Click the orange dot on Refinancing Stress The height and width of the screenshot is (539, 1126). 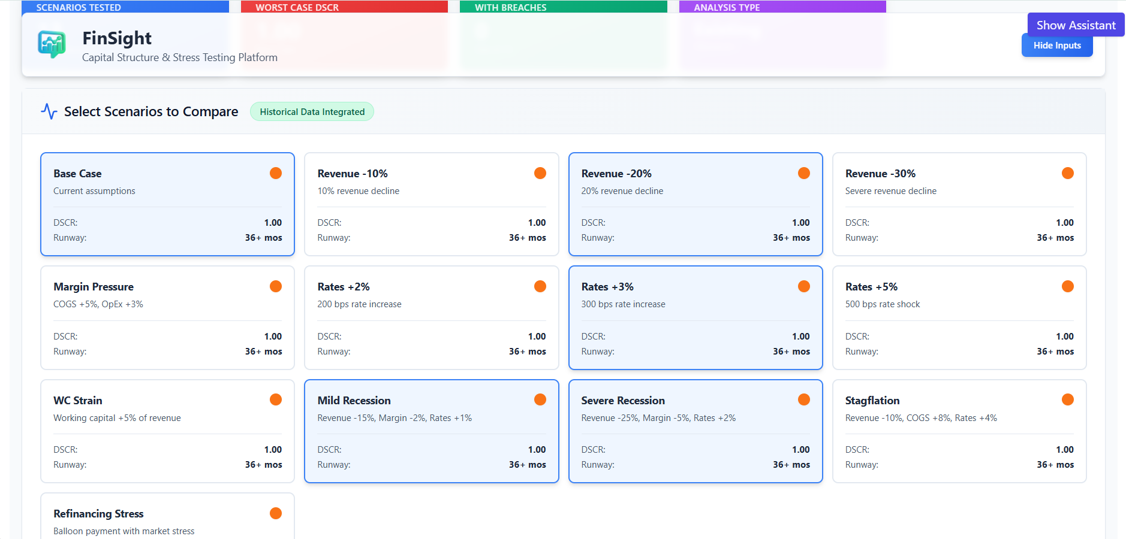coord(276,513)
